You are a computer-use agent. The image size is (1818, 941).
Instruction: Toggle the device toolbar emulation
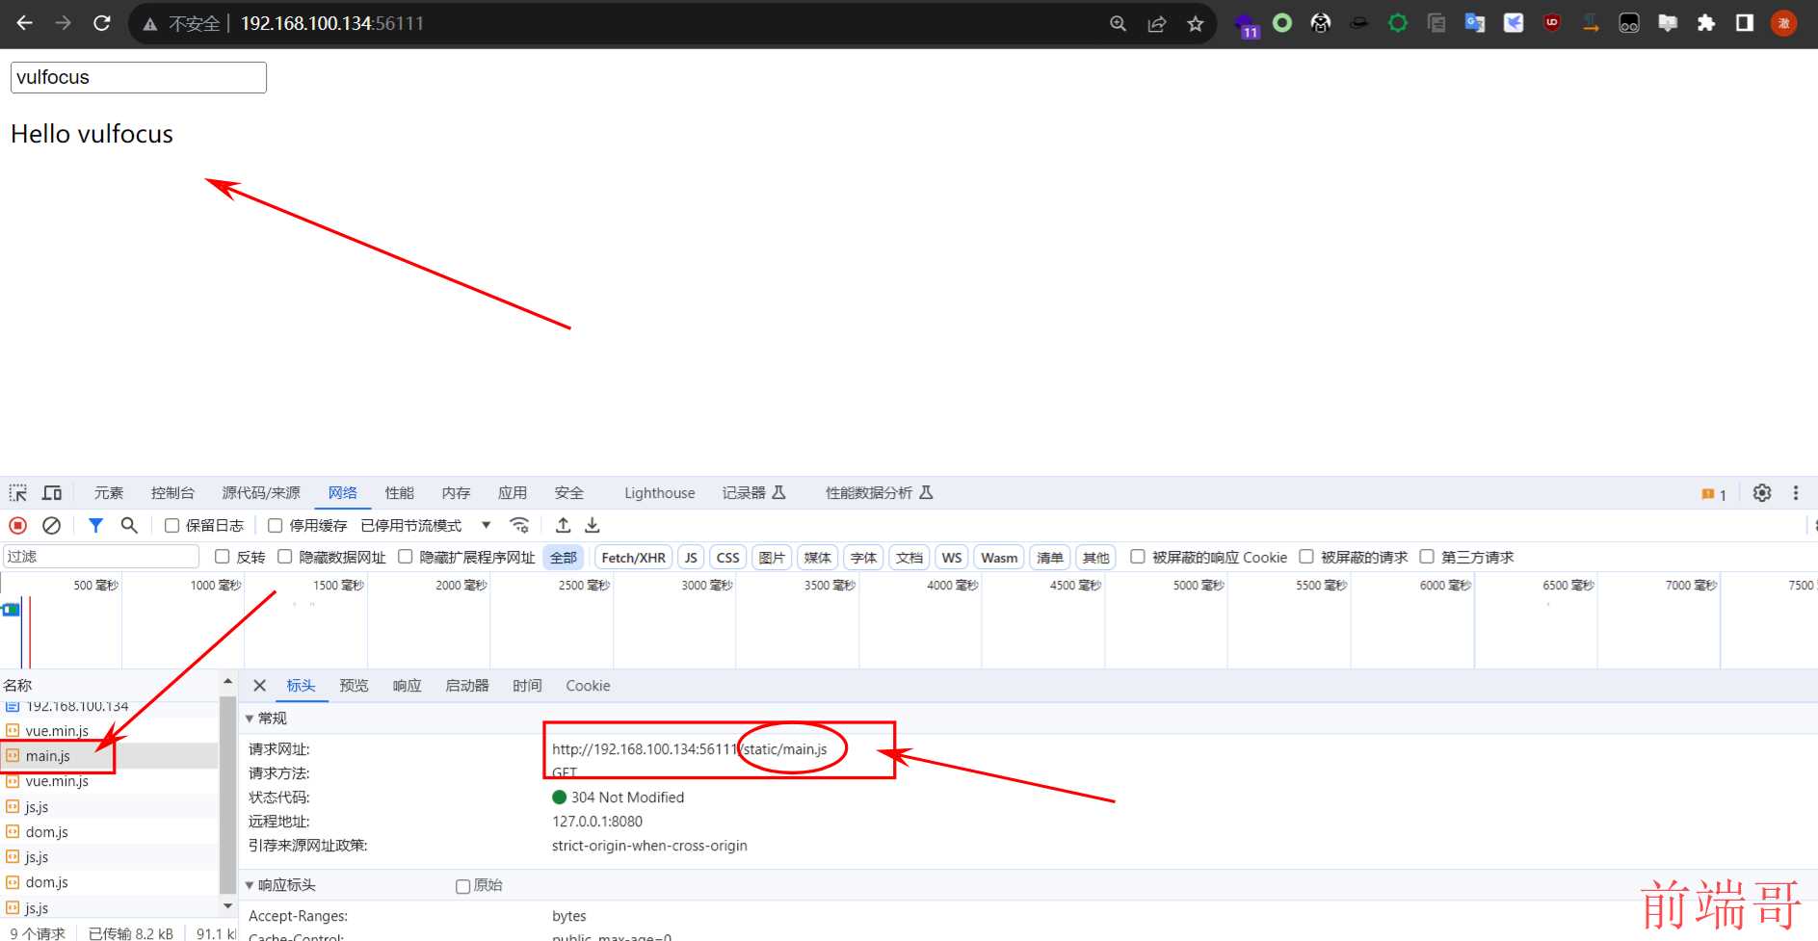(52, 493)
